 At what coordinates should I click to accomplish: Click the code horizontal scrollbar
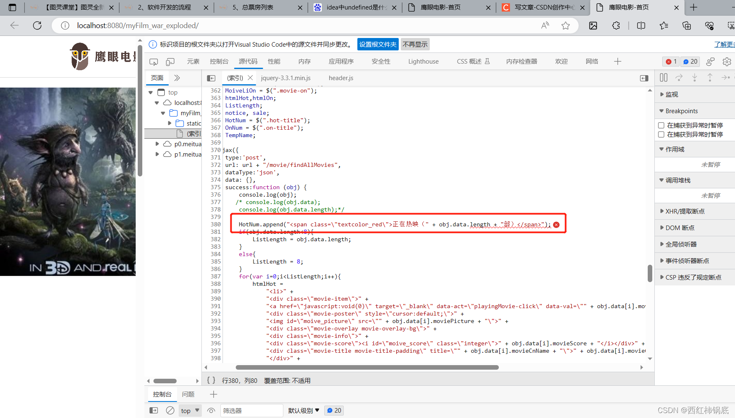coord(367,367)
